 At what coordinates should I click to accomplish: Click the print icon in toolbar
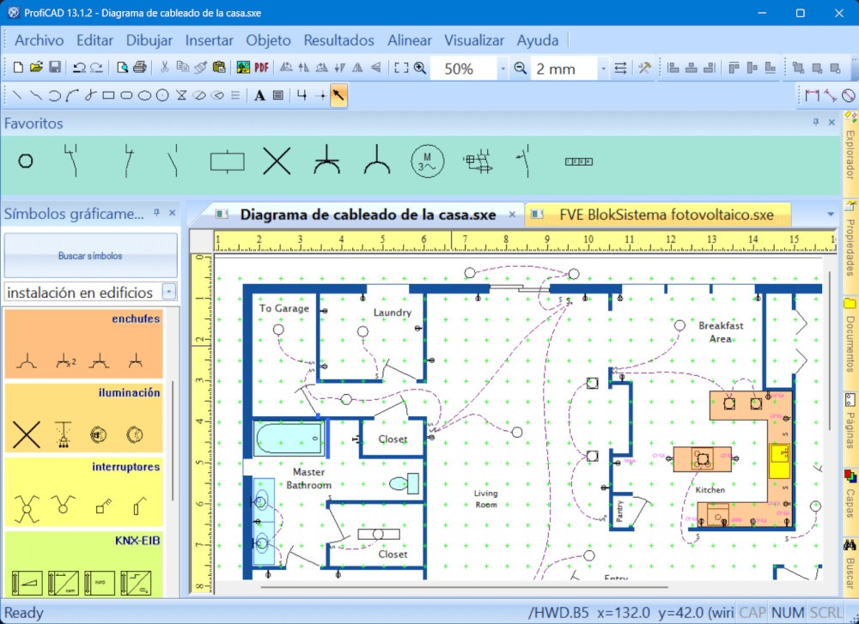140,68
